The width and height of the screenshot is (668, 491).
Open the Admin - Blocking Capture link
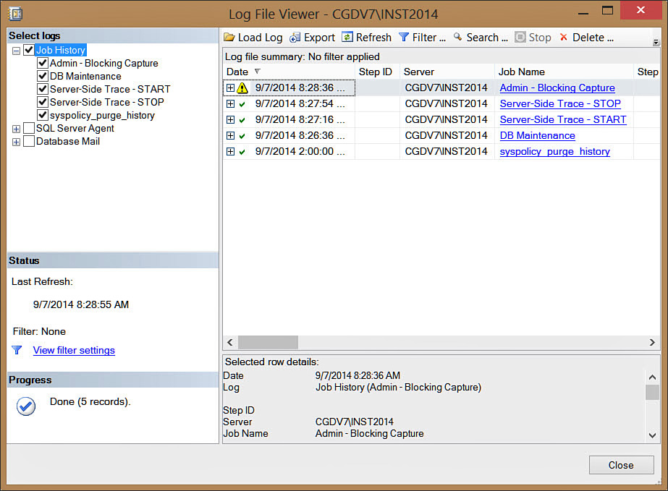(557, 87)
